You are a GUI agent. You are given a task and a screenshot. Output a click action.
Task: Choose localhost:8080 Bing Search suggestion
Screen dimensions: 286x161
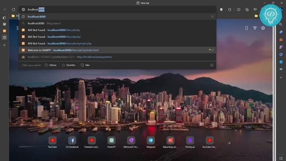pyautogui.click(x=118, y=23)
